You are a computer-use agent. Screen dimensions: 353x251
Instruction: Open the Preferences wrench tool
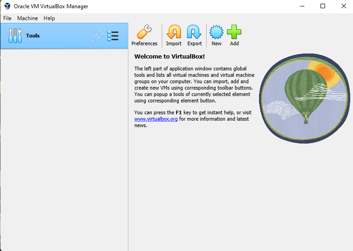144,36
